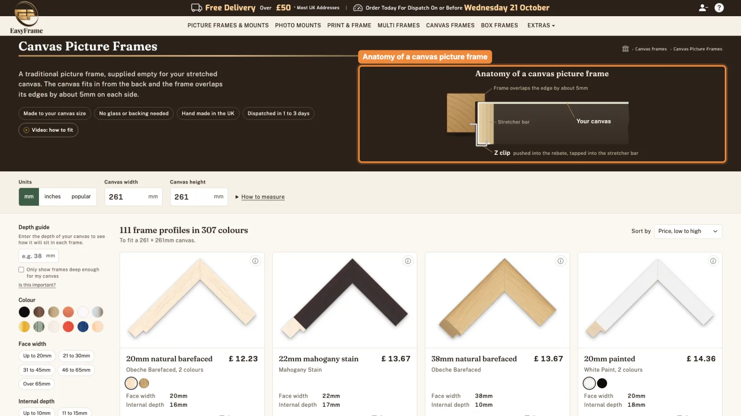Open BOX FRAMES menu item
This screenshot has height=416, width=741.
(499, 25)
